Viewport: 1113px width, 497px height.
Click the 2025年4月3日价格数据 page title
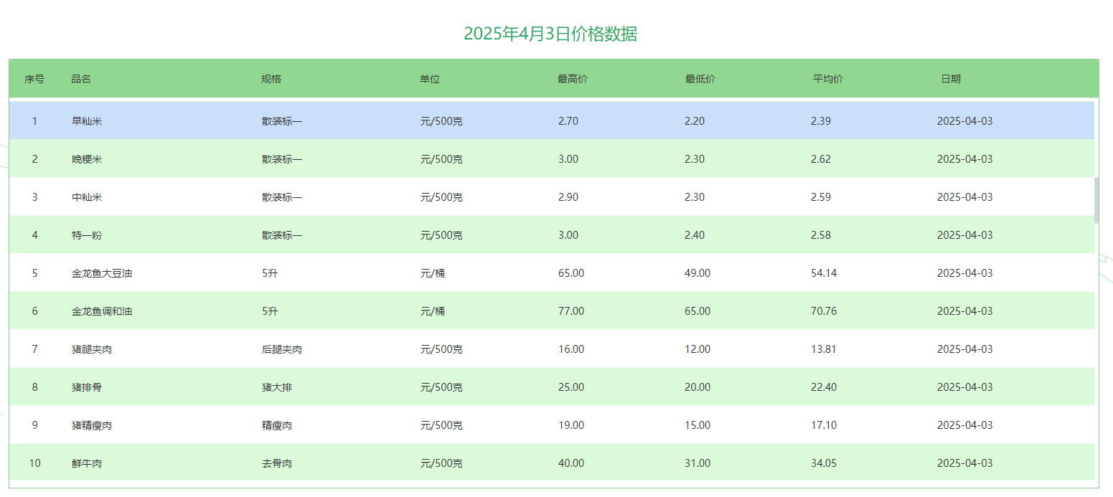click(550, 34)
